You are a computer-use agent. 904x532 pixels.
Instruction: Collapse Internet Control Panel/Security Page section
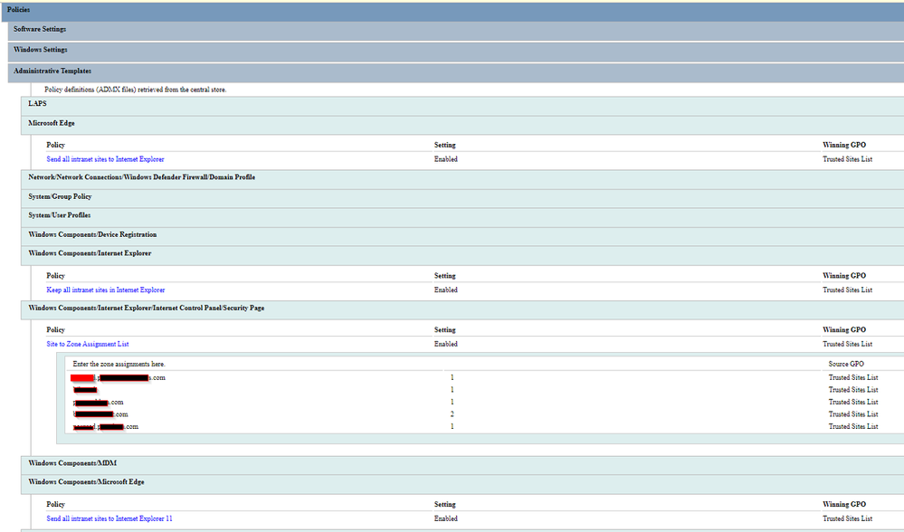(462, 309)
